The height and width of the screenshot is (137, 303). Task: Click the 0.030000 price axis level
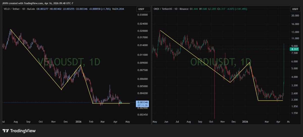pyautogui.click(x=142, y=15)
